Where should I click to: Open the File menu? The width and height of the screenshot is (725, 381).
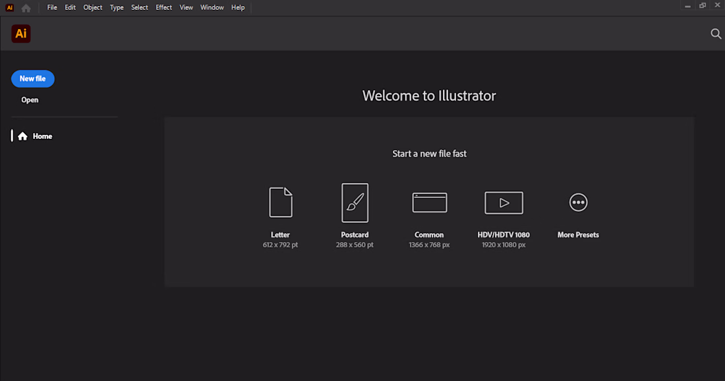[x=52, y=7]
